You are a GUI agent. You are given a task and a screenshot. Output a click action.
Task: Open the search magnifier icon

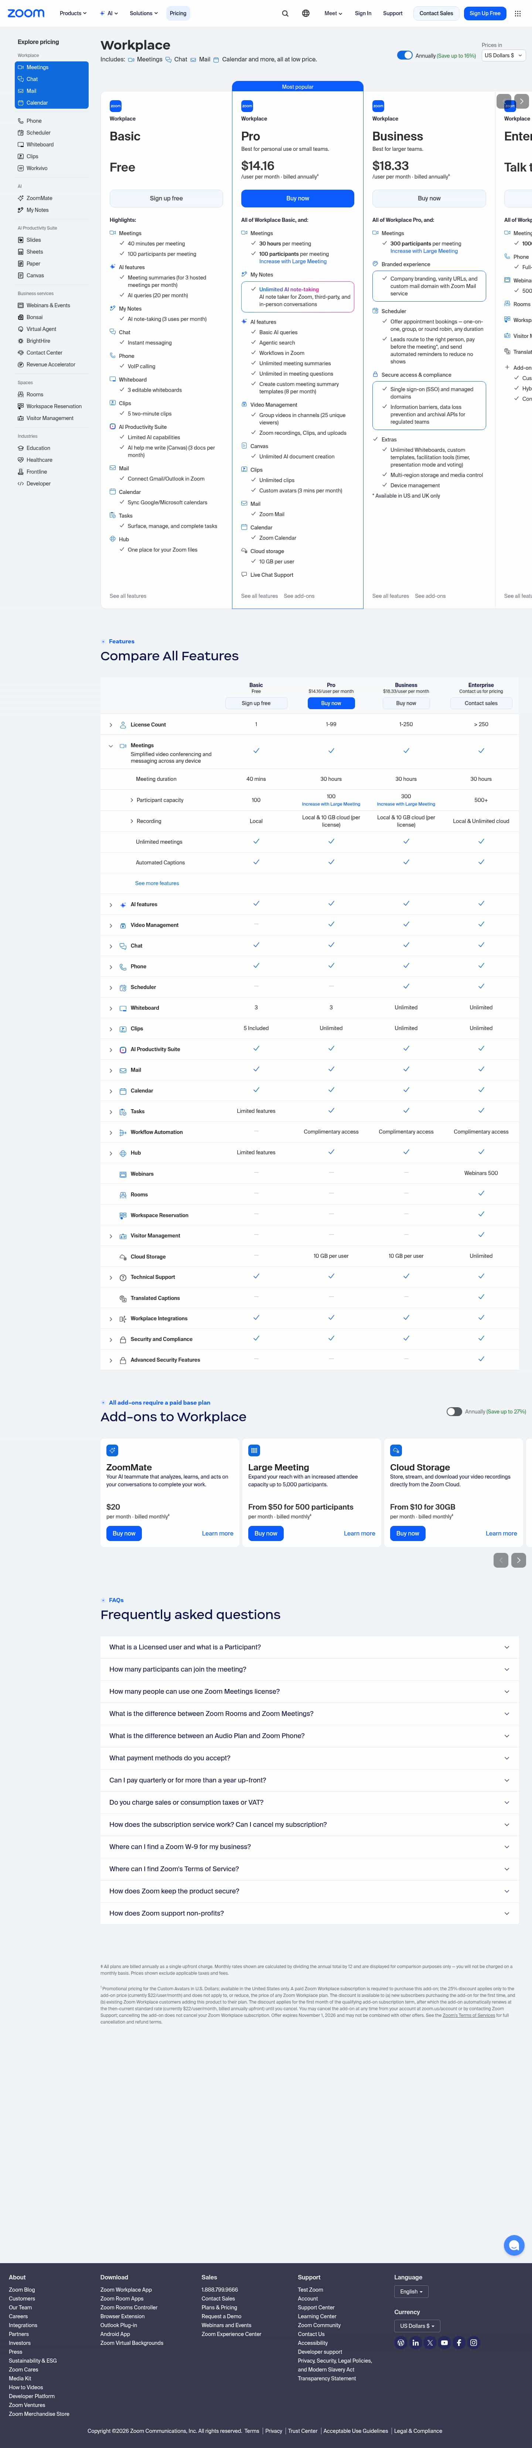tap(285, 13)
